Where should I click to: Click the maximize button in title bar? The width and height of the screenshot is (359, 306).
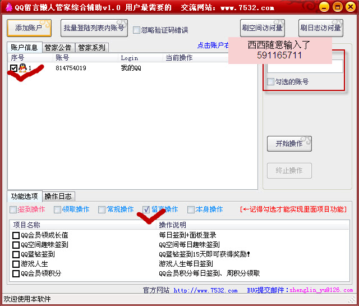coord(337,8)
